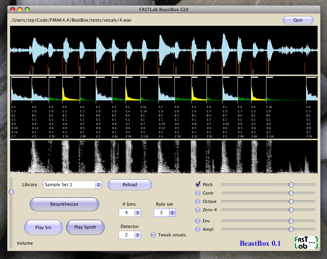Click the Octave slider handle
The width and height of the screenshot is (327, 259).
tap(291, 201)
